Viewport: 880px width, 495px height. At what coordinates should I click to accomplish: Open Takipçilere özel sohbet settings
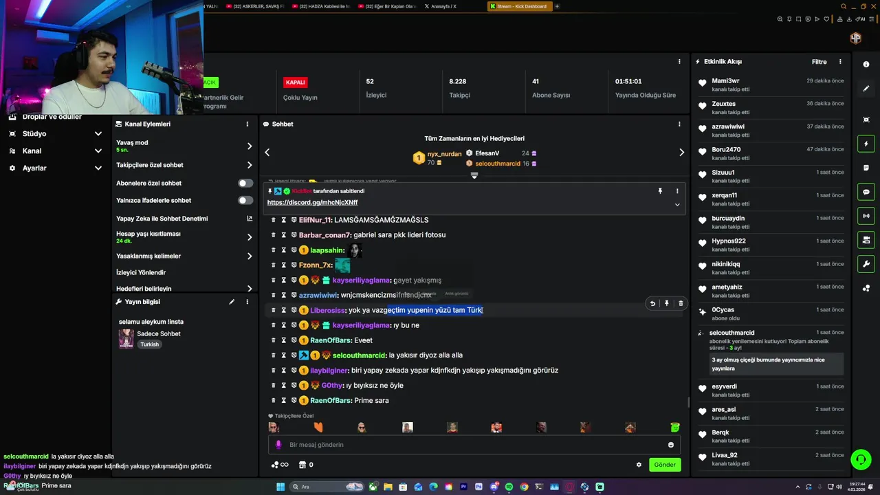(x=184, y=165)
